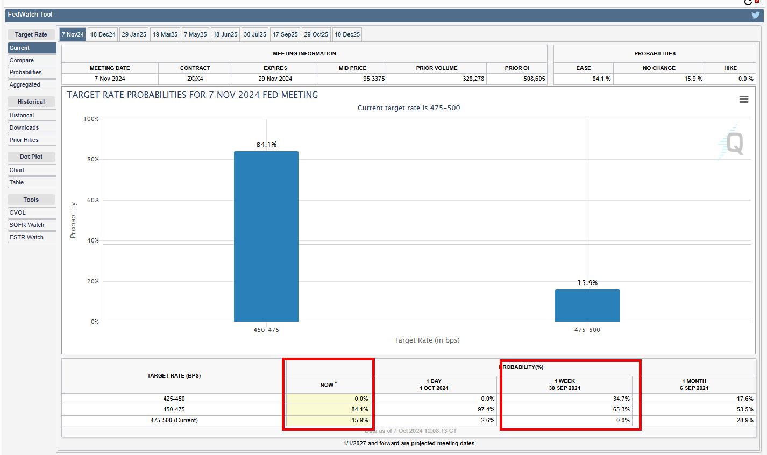Open the ESTR Watch tool

tap(32, 237)
